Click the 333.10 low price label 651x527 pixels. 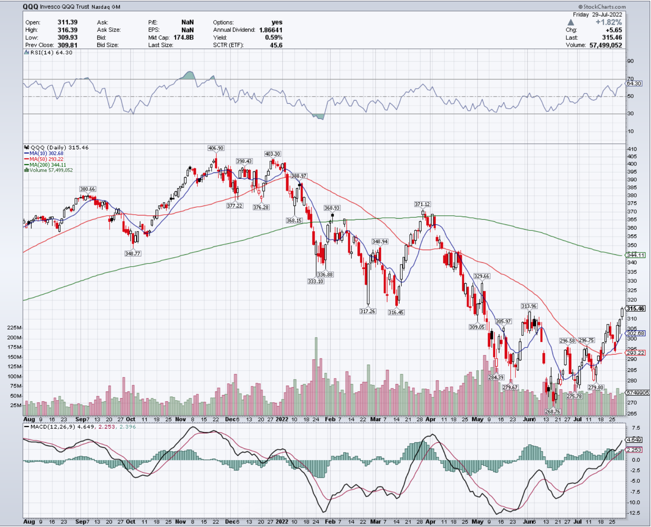[x=316, y=281]
